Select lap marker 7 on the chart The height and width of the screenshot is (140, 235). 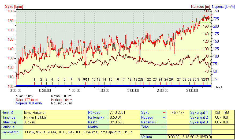71,80
